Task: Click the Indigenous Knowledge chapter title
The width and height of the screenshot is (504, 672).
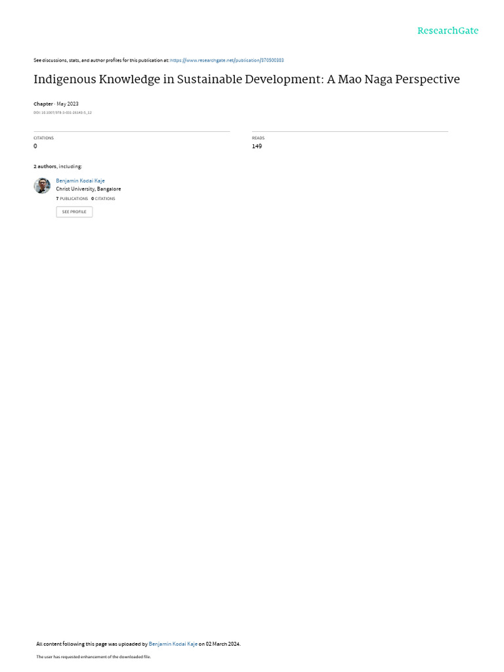Action: (x=247, y=79)
